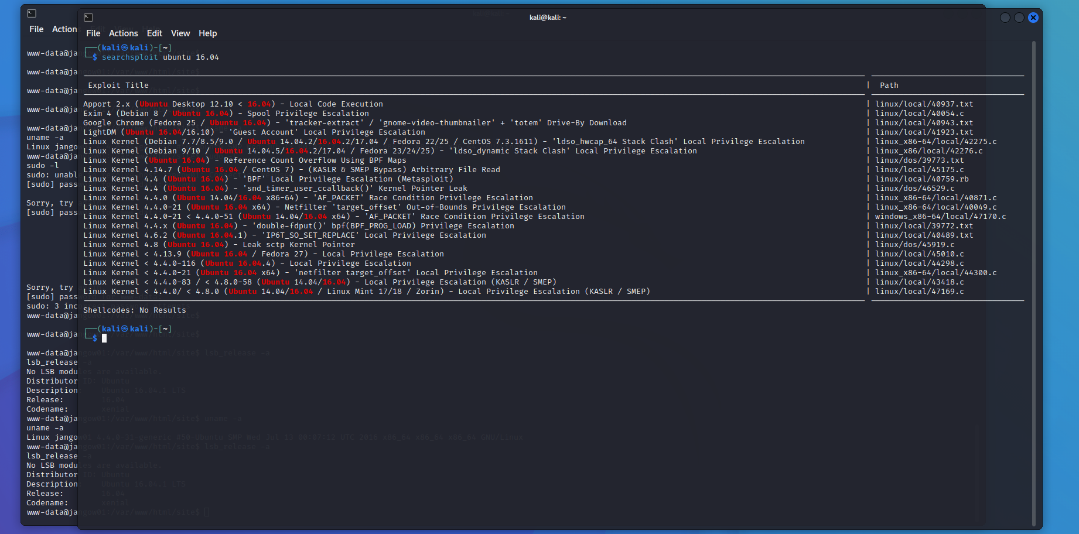Open the File menu in the front terminal

pyautogui.click(x=93, y=33)
